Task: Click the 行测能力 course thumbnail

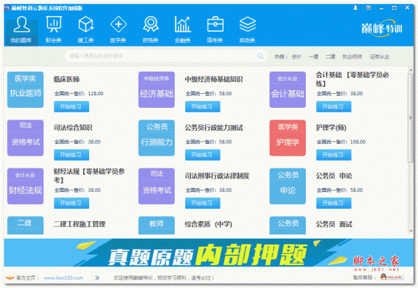Action: click(157, 138)
